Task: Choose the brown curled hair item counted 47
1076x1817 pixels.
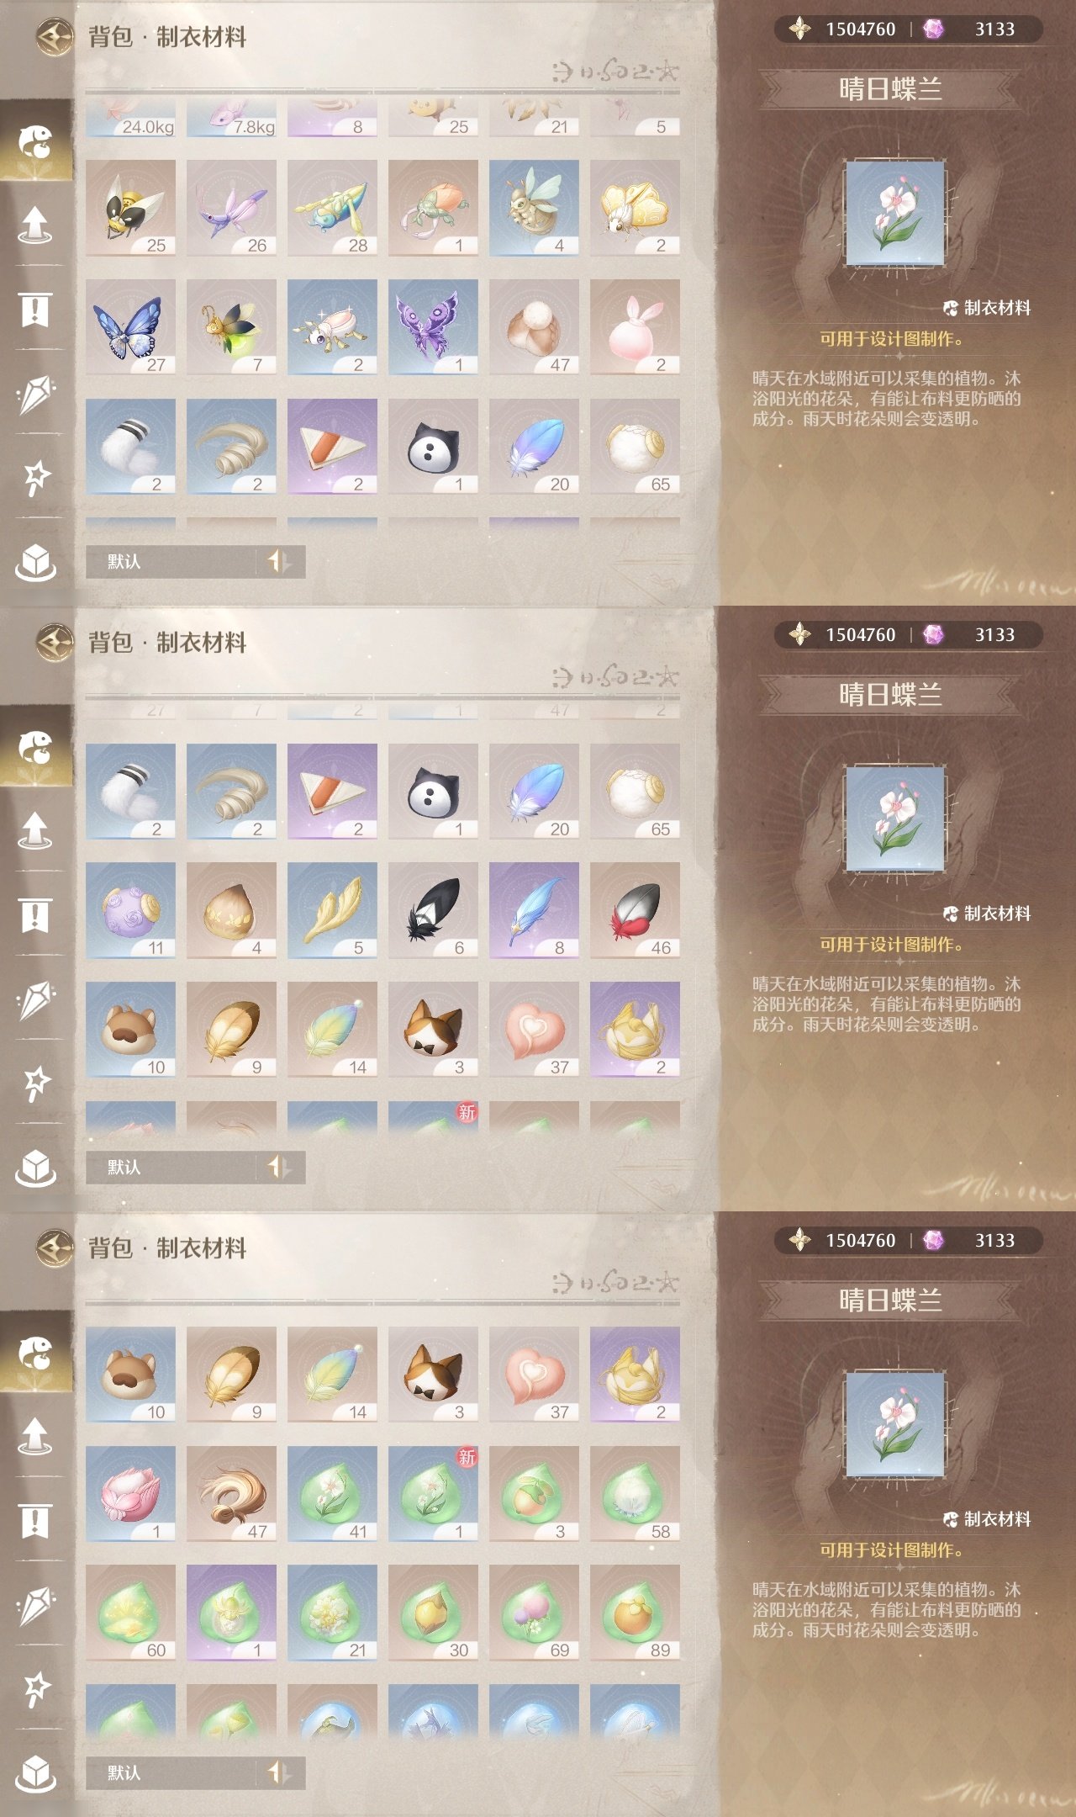Action: (231, 1494)
